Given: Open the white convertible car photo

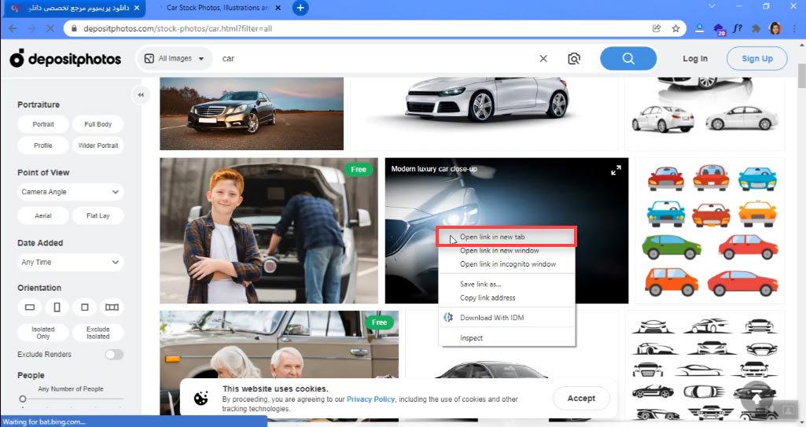Looking at the screenshot, I should pos(484,113).
